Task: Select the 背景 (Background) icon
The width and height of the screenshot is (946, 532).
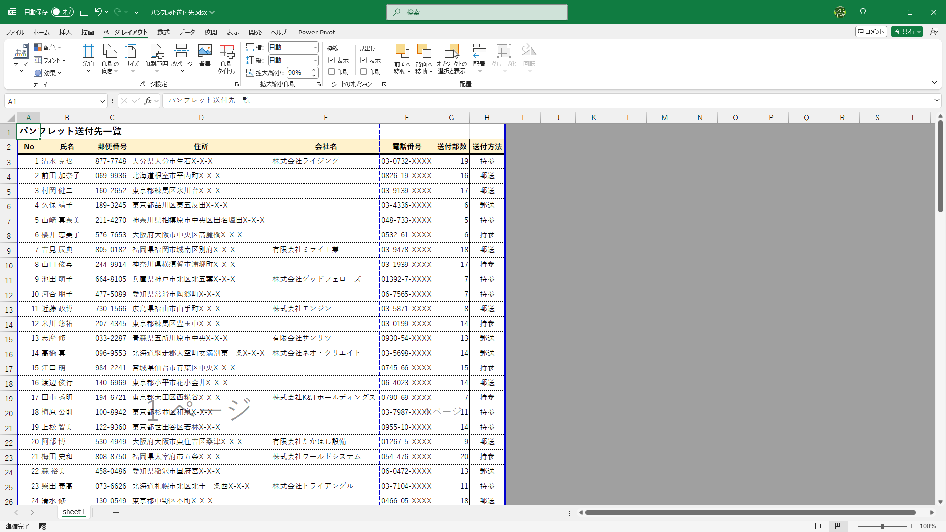Action: (x=204, y=57)
